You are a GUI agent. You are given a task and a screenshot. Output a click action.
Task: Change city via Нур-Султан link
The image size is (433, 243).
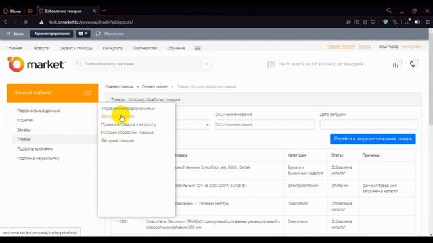tap(411, 47)
